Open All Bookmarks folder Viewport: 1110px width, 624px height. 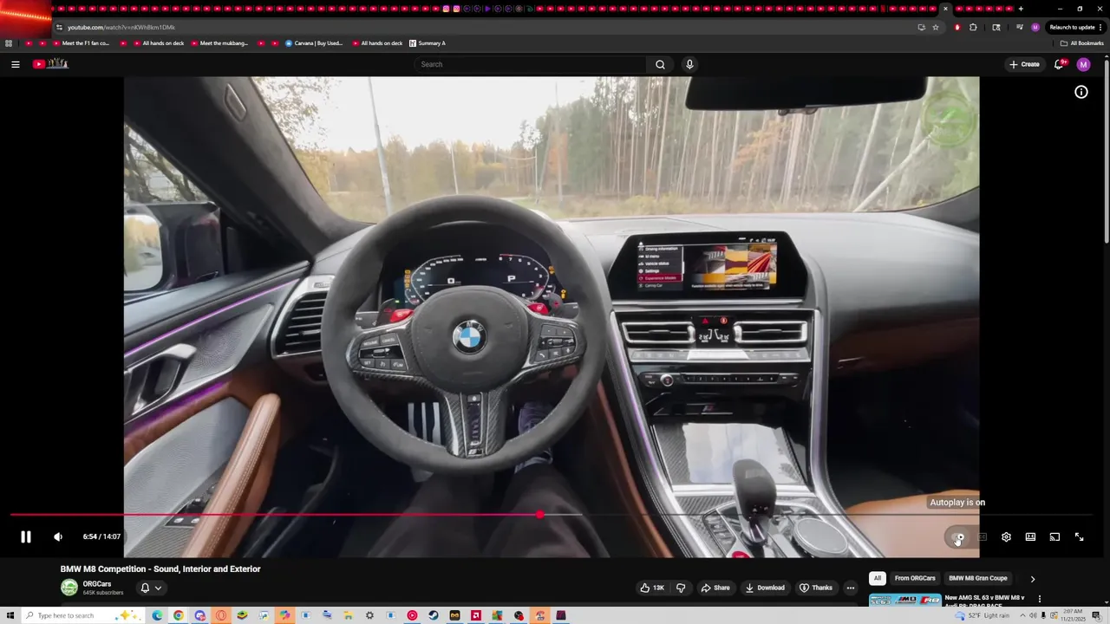(x=1081, y=43)
